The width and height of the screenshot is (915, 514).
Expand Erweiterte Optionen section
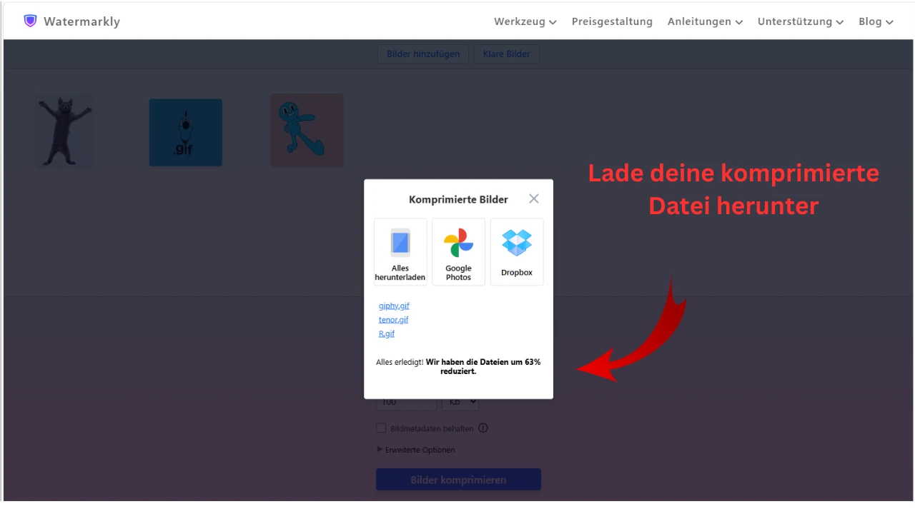click(416, 450)
